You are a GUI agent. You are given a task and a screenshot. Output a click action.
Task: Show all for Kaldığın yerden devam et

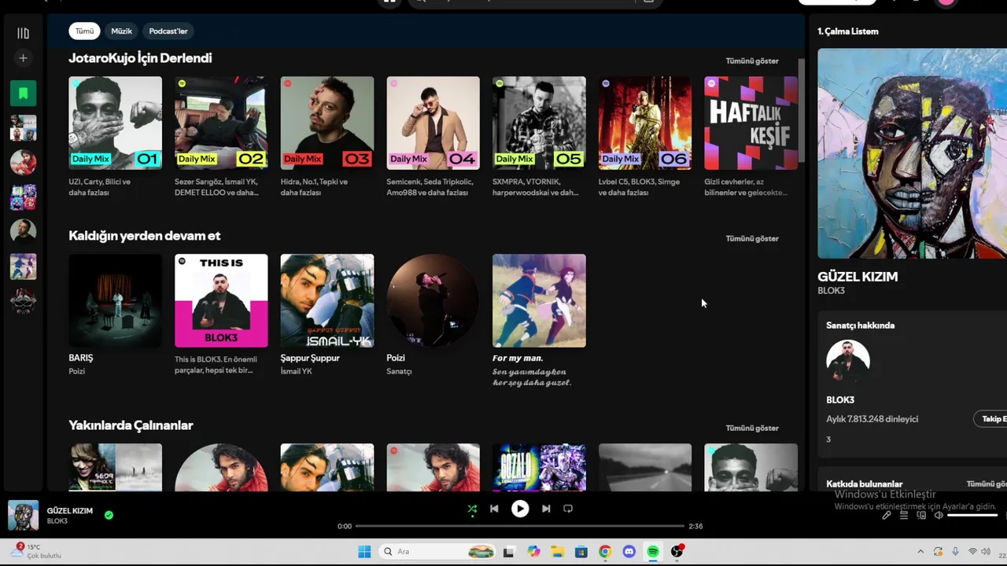752,238
